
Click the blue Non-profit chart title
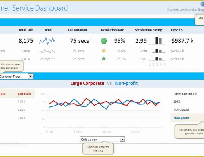coord(126,83)
